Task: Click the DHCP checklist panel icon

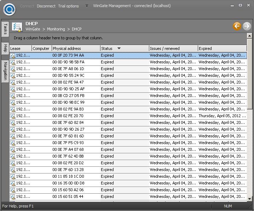Action: pyautogui.click(x=17, y=27)
